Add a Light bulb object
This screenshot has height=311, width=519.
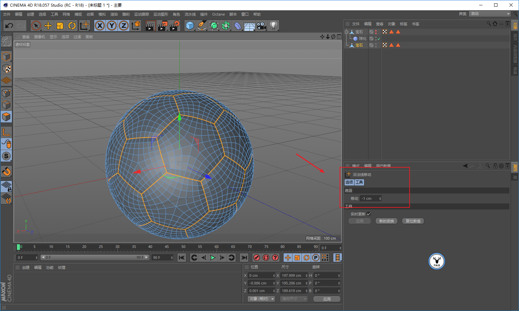tap(273, 26)
